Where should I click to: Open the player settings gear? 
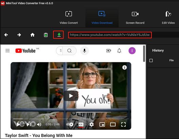[92, 124]
